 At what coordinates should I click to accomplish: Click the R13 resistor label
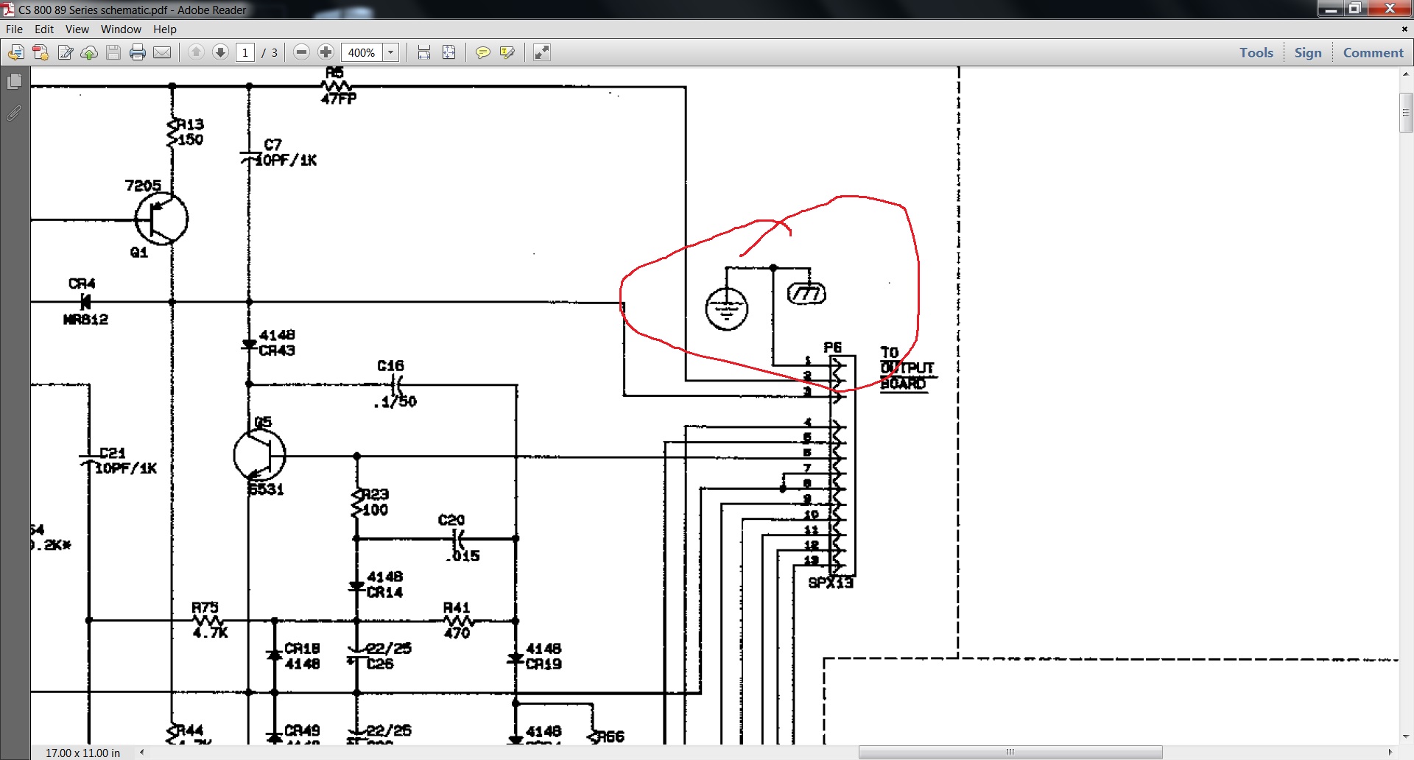[190, 124]
